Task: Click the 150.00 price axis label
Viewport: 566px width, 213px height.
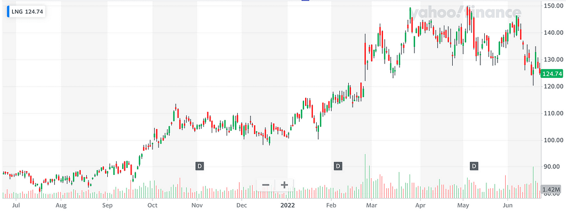Action: pos(554,6)
